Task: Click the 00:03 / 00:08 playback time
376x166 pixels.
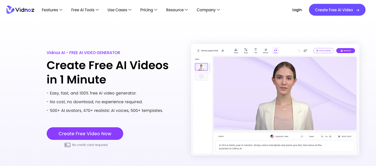Action: pyautogui.click(x=347, y=136)
